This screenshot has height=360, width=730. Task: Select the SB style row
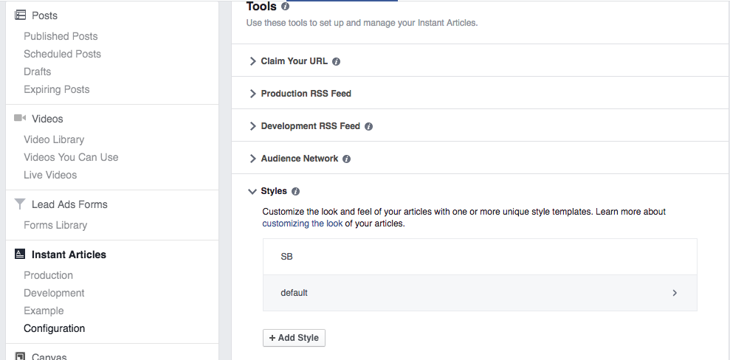tap(480, 257)
